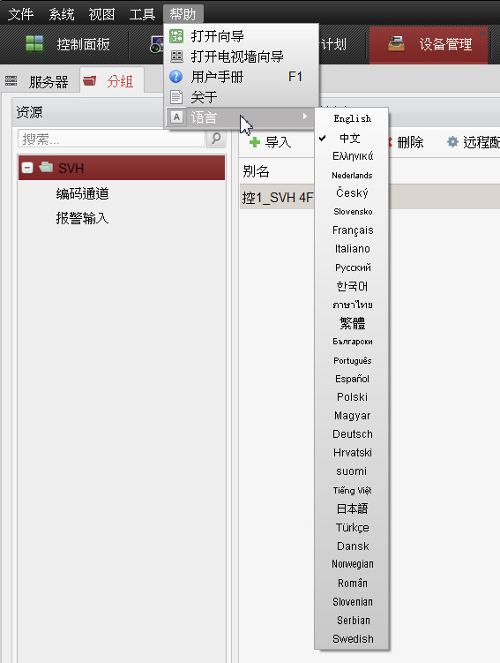Click the 打开电视墙向导 icon
500x663 pixels.
point(176,57)
